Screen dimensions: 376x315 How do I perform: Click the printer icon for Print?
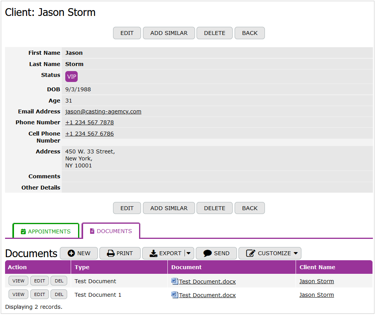[111, 253]
